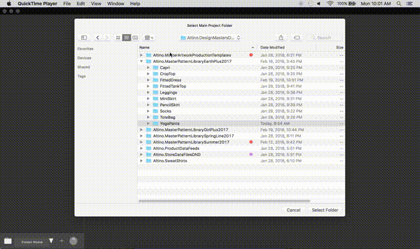Click the Shared sidebar heading
Screen dimensions: 420x249
(83, 67)
